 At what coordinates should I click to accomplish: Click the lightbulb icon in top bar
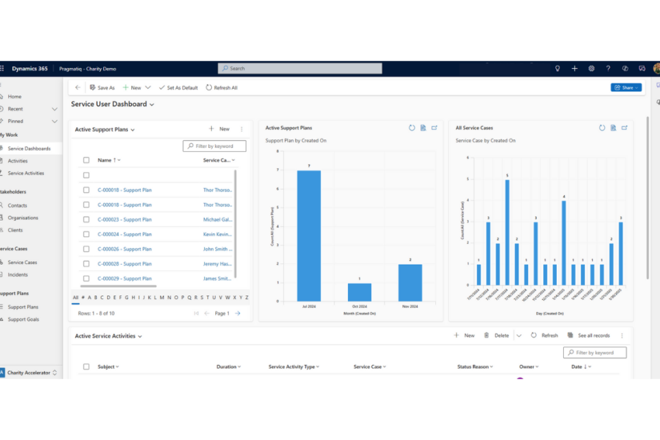[558, 69]
